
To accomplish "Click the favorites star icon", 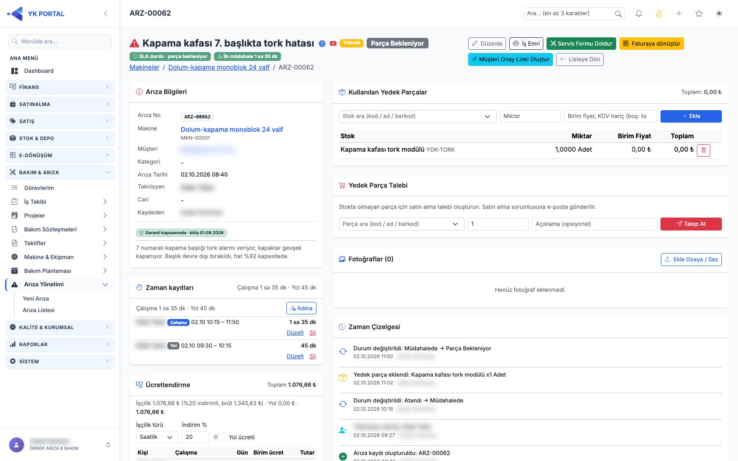I will click(x=699, y=14).
